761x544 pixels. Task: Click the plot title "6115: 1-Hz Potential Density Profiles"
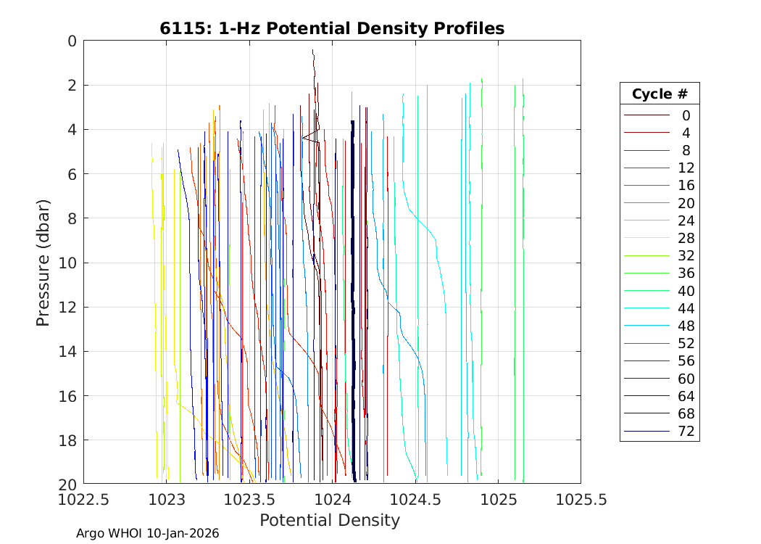332,28
